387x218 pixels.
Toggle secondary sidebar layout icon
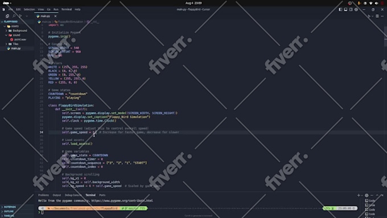[351, 9]
